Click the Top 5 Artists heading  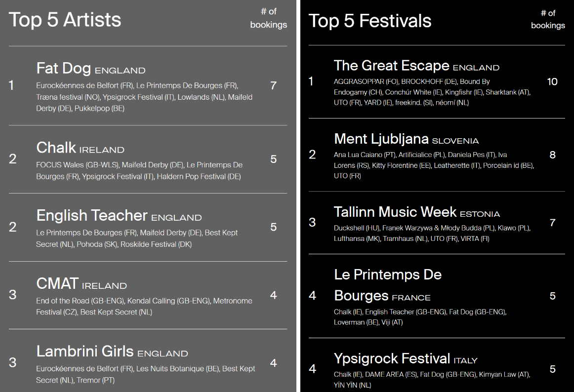[65, 20]
